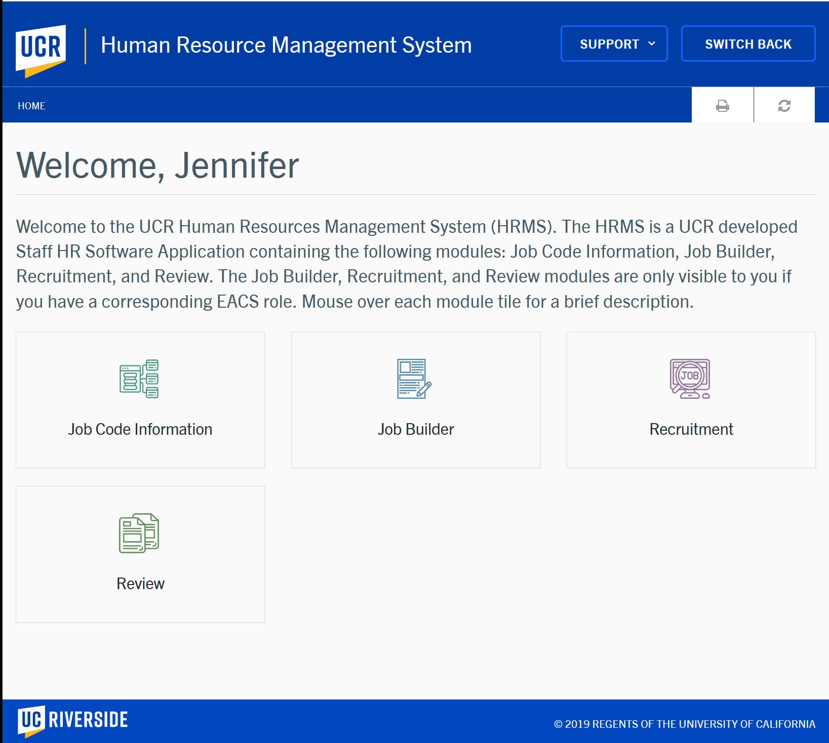This screenshot has height=743, width=829.
Task: Click the HRMS welcome description paragraph
Action: point(405,264)
